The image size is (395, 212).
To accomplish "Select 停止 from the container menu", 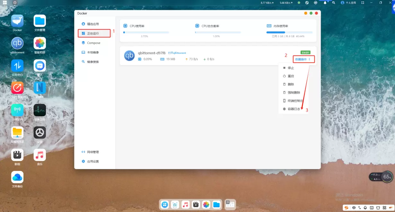I will pyautogui.click(x=291, y=68).
